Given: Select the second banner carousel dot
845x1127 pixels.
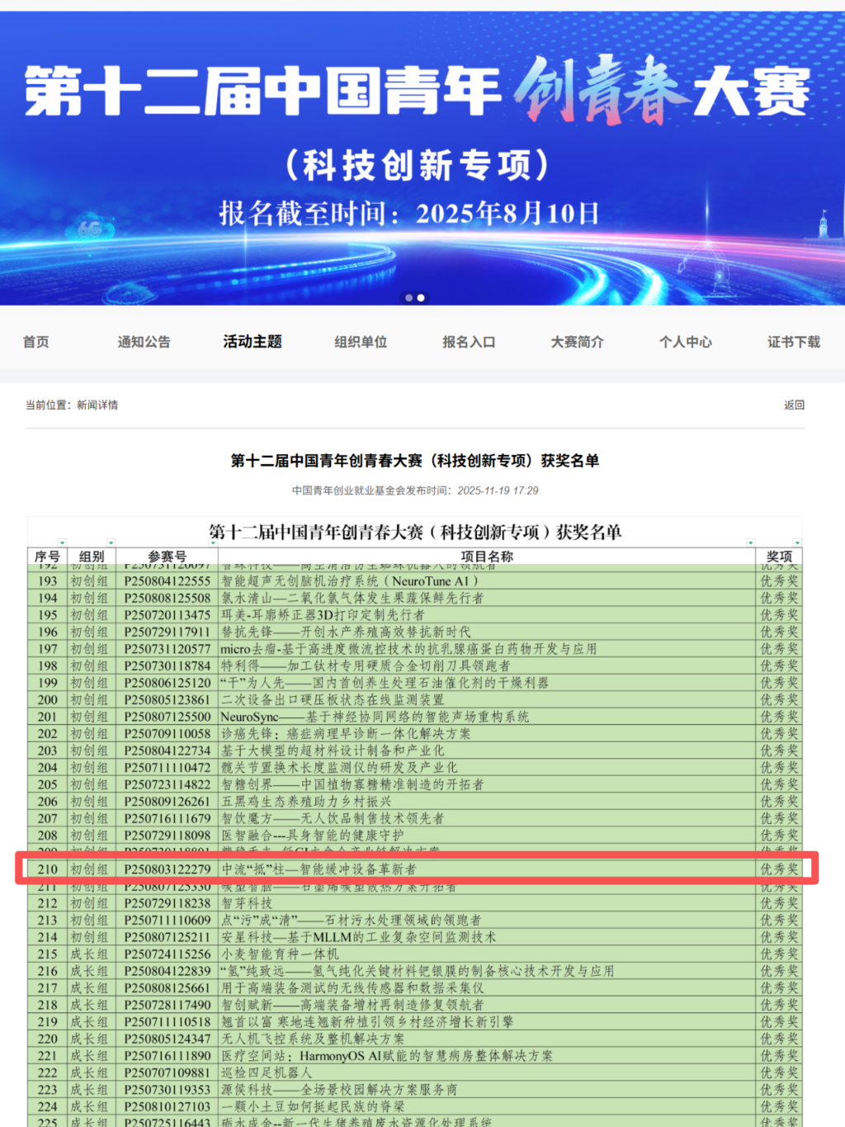Looking at the screenshot, I should (x=421, y=298).
